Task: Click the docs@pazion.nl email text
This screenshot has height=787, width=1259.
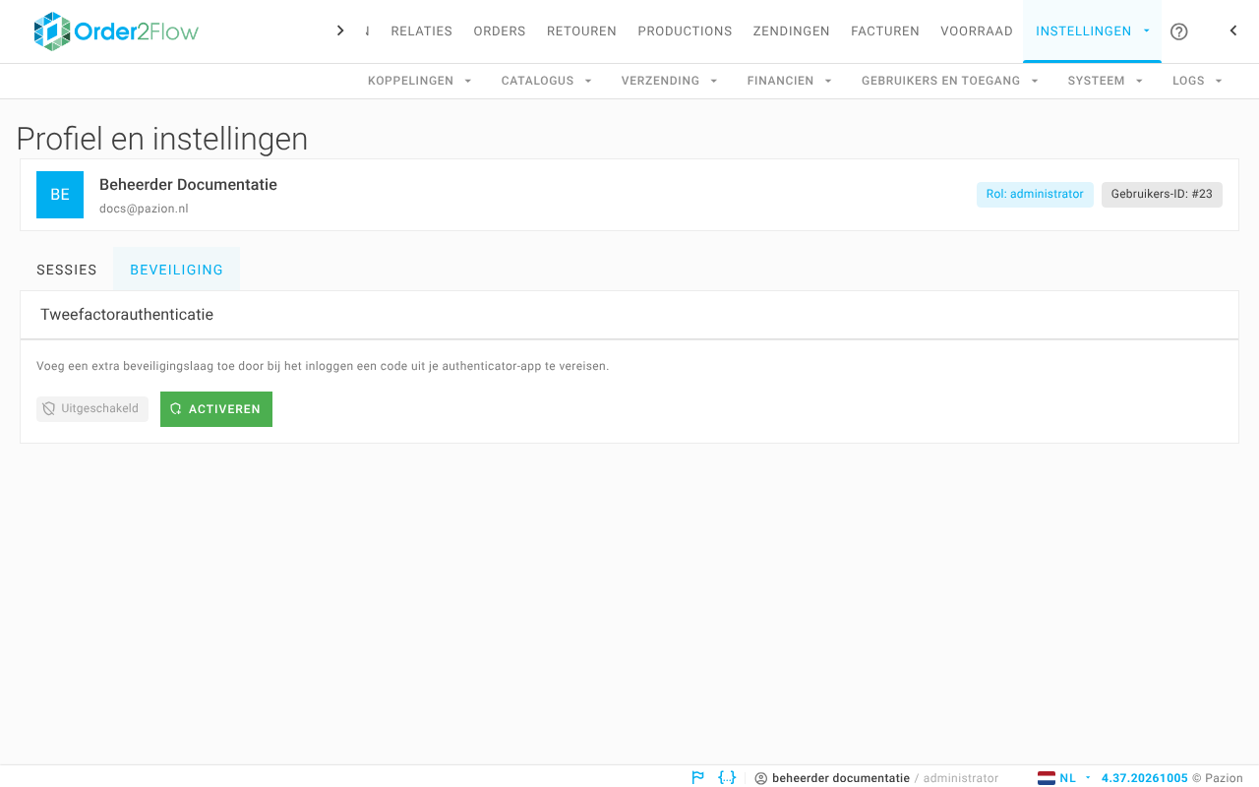Action: coord(144,209)
